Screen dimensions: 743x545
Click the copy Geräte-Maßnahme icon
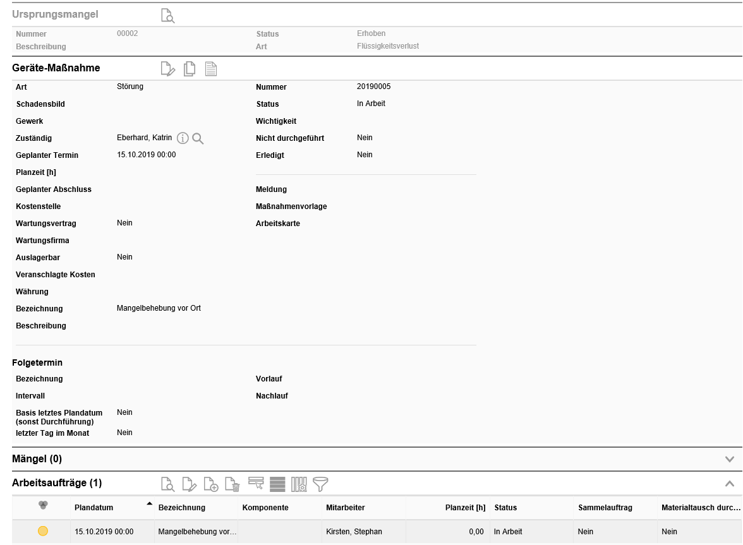(190, 69)
